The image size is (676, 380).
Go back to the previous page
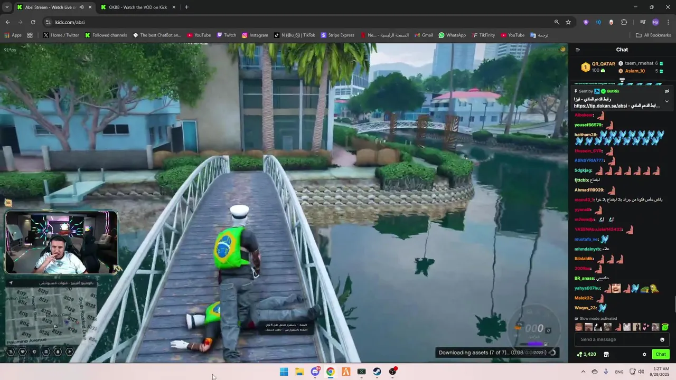coord(7,22)
